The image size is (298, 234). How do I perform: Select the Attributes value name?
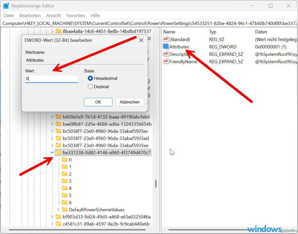(179, 47)
